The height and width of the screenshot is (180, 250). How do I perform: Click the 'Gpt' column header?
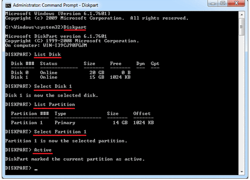[x=155, y=64]
